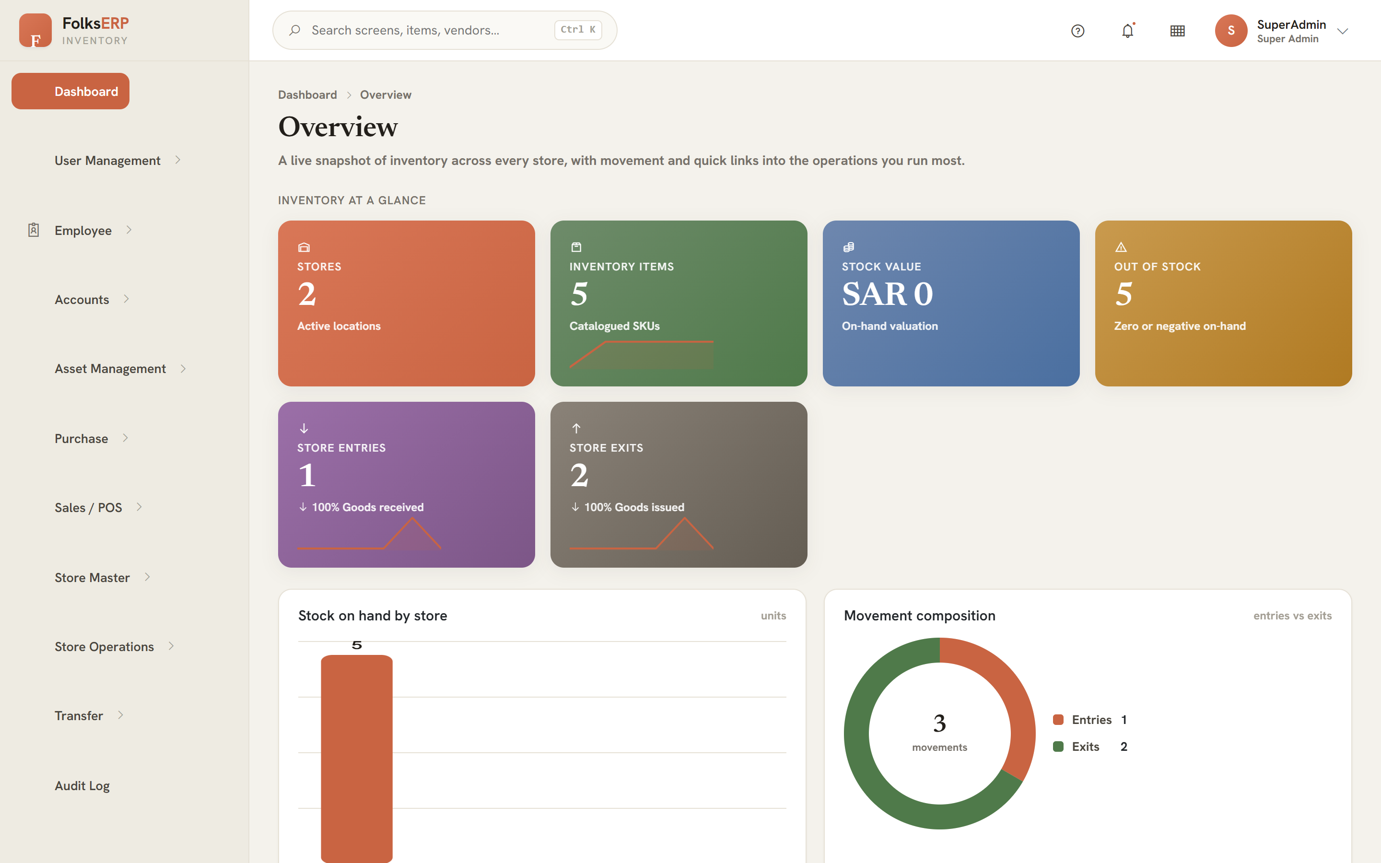Viewport: 1381px width, 863px height.
Task: Click the Store Exits sparkline chart
Action: pos(642,534)
